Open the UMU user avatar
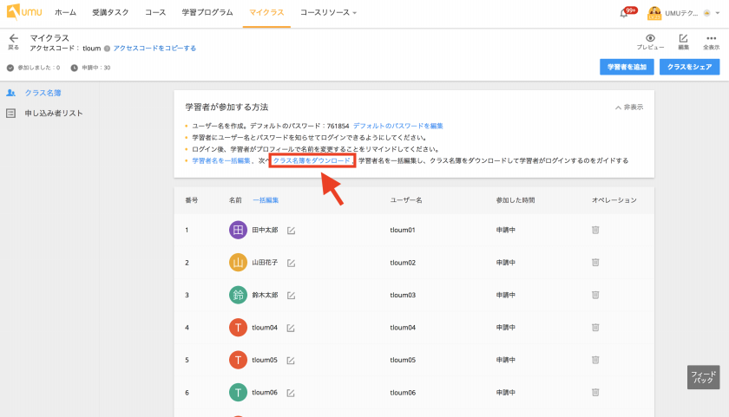Viewport: 729px width, 417px height. click(654, 13)
